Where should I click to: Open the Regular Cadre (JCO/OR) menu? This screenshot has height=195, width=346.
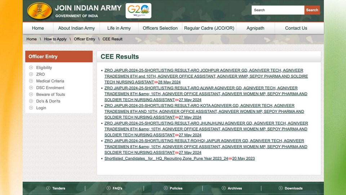(209, 28)
